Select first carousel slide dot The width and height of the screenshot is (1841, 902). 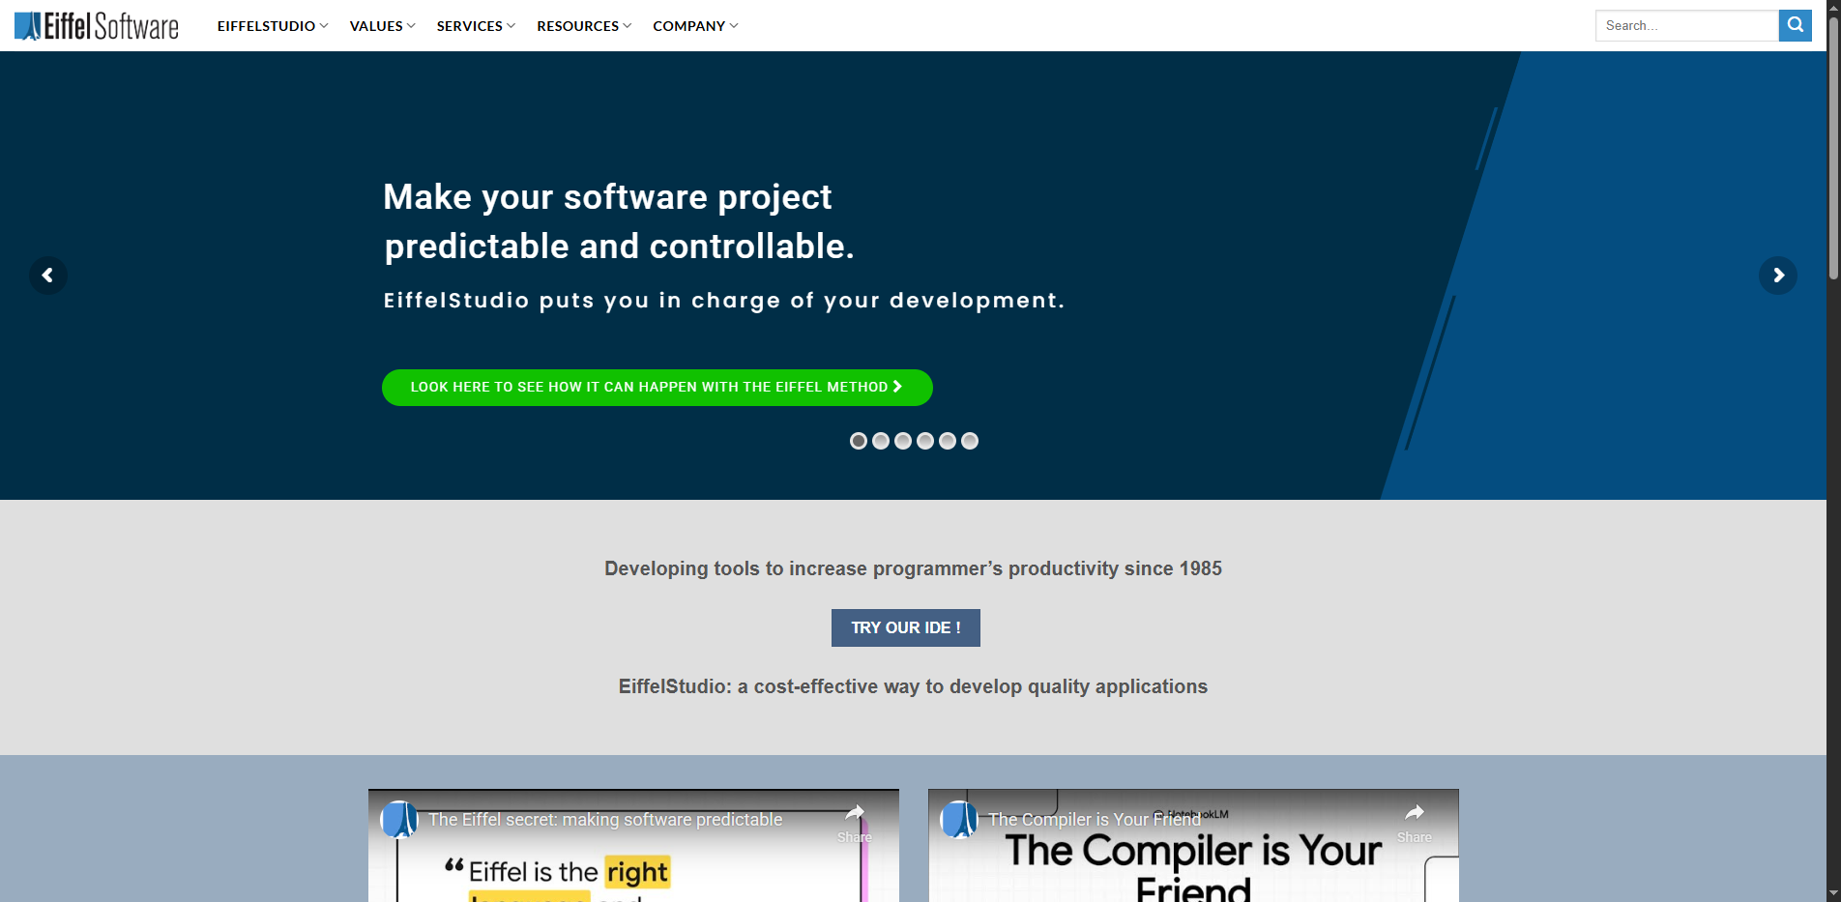[859, 441]
